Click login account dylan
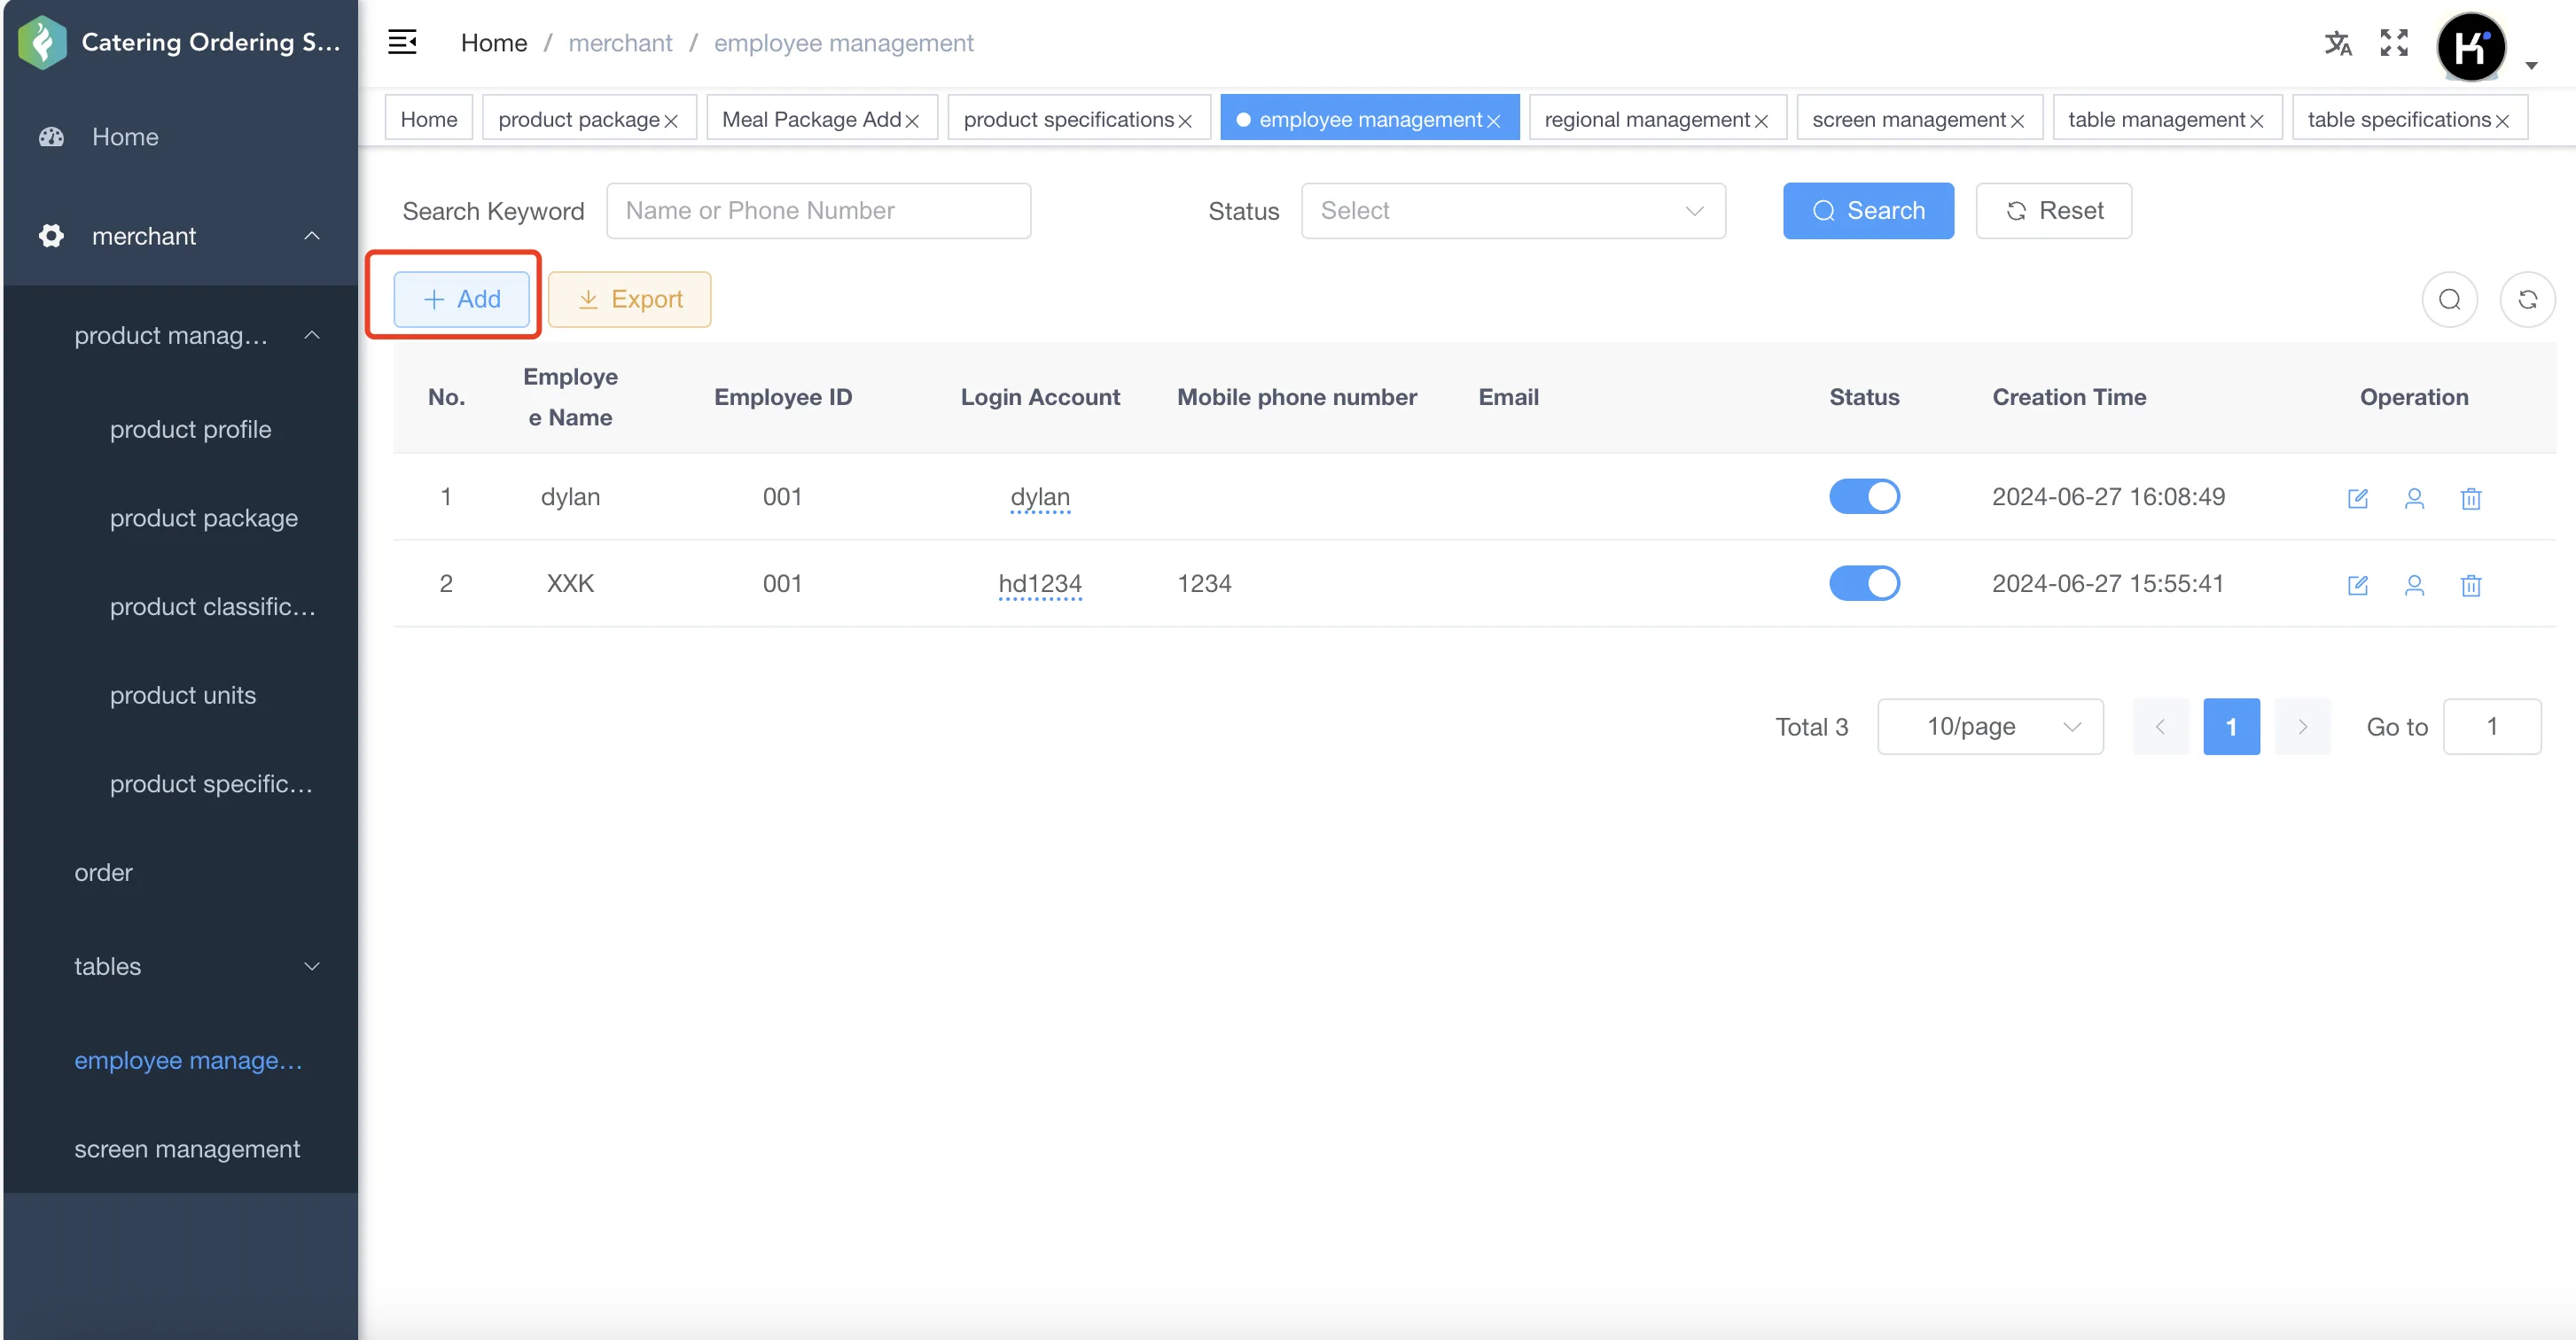2576x1340 pixels. coord(1040,497)
